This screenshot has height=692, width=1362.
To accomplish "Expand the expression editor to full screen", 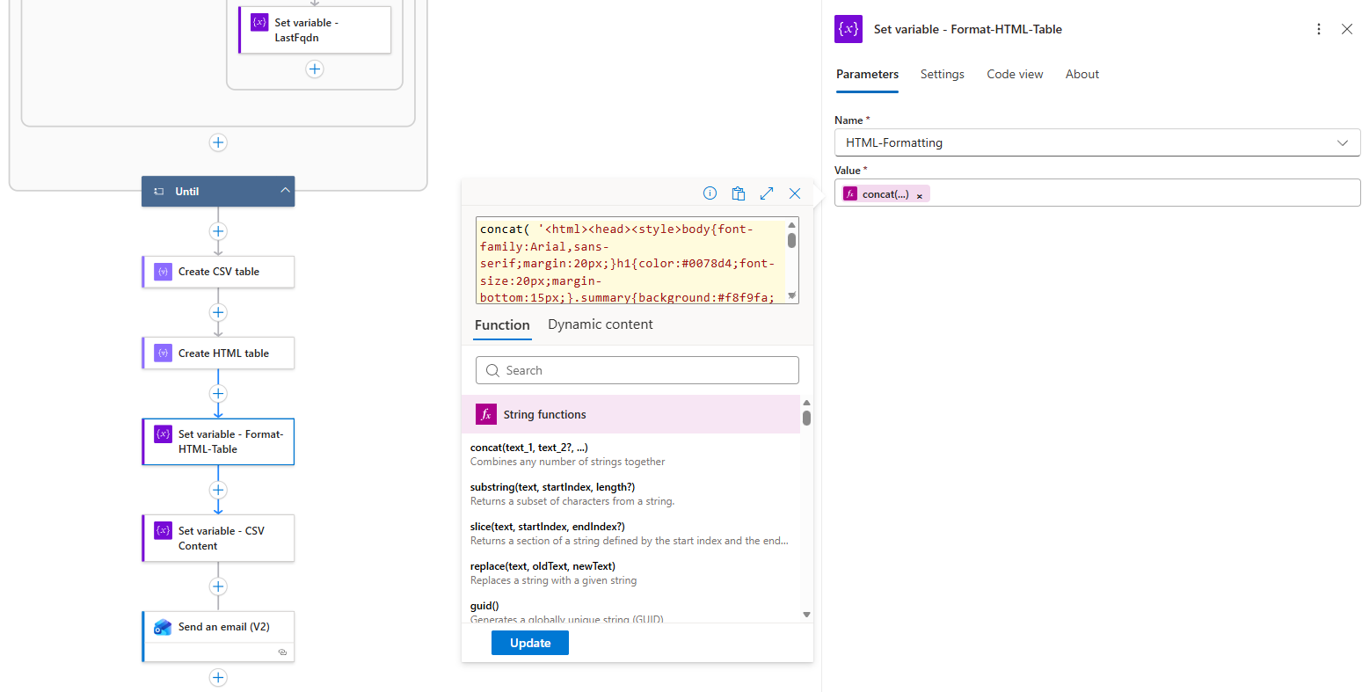I will [x=767, y=193].
